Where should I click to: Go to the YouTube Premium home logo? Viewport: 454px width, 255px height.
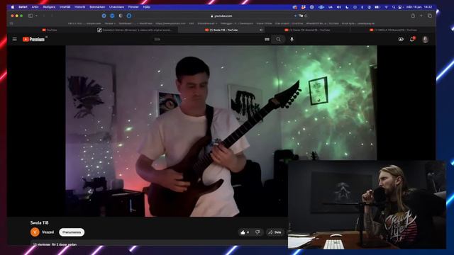pyautogui.click(x=33, y=40)
